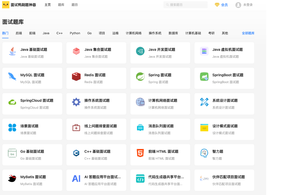Viewport: 285px width, 195px height.
Task: Click the magnifier icon in search box
Action: (x=167, y=5)
